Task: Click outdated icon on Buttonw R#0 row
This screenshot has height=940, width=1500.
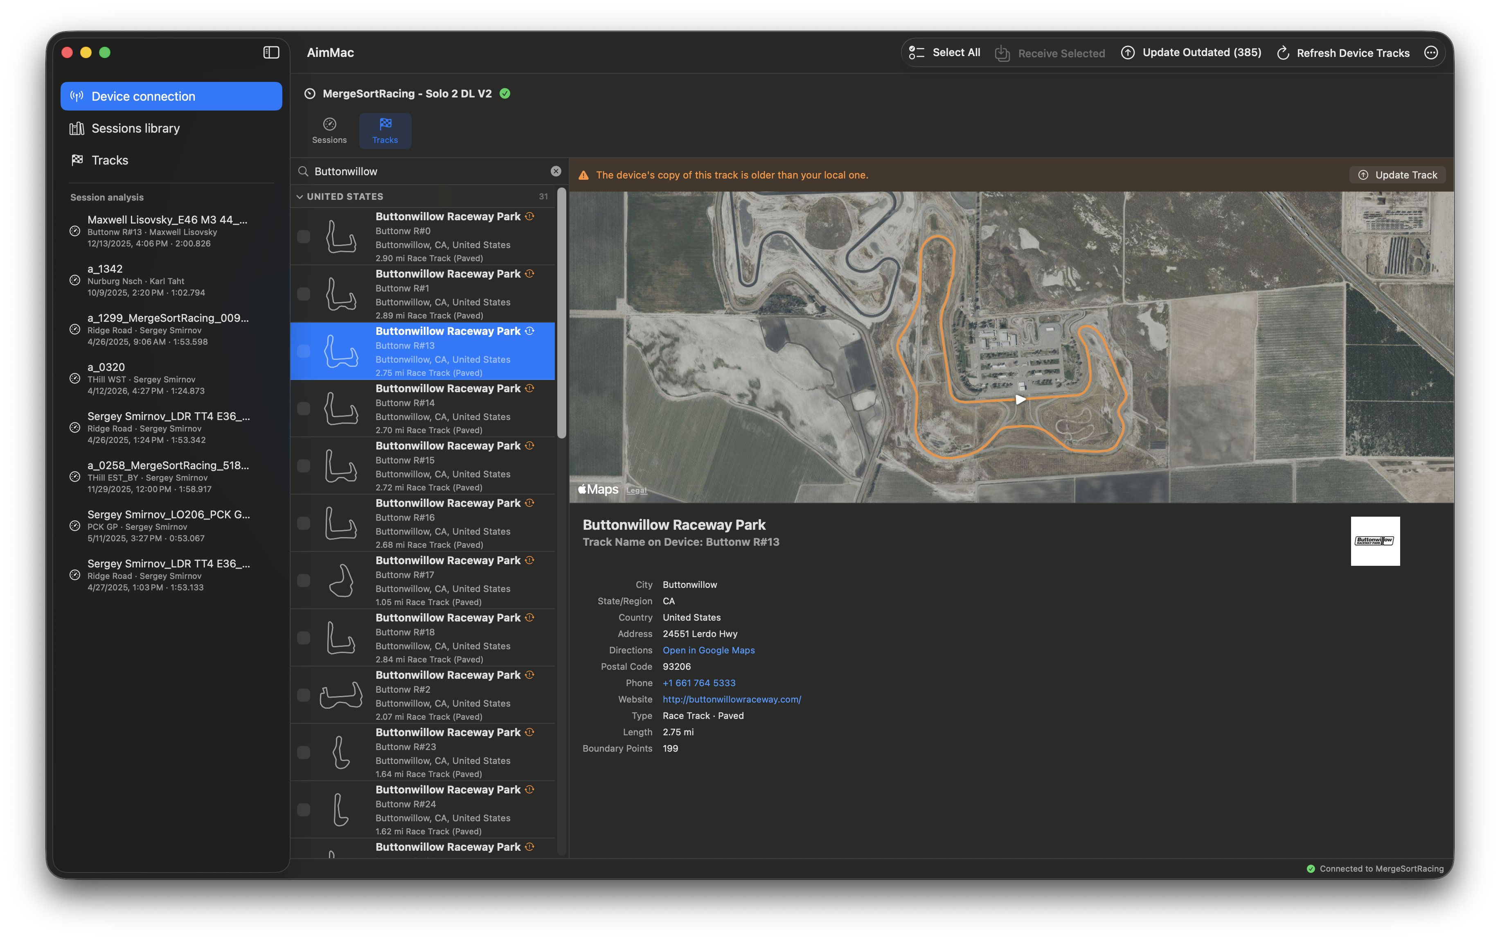Action: [529, 216]
